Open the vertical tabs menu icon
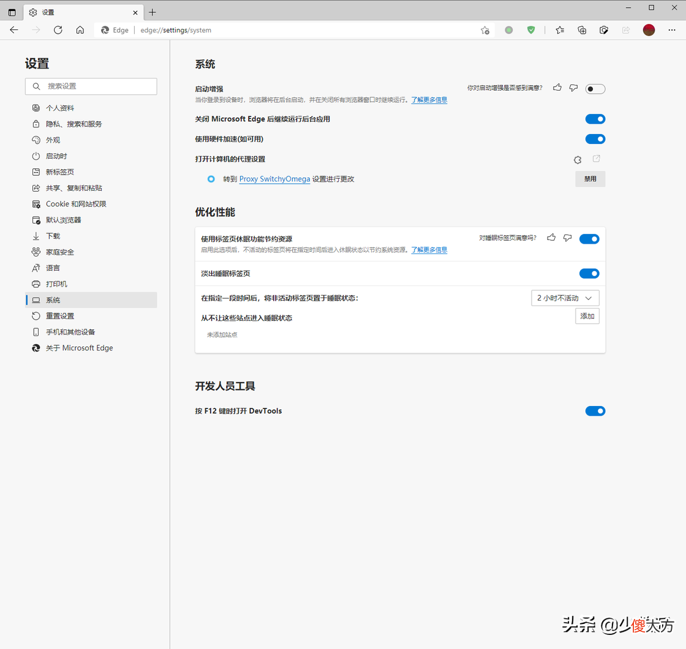This screenshot has height=649, width=686. click(x=12, y=12)
